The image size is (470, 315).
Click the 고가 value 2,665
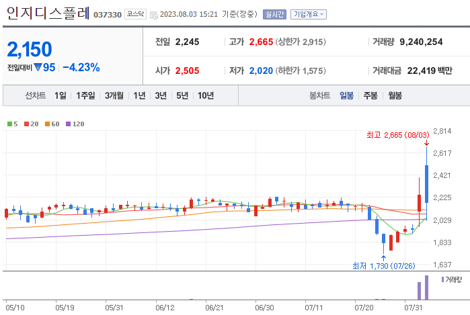click(x=261, y=42)
